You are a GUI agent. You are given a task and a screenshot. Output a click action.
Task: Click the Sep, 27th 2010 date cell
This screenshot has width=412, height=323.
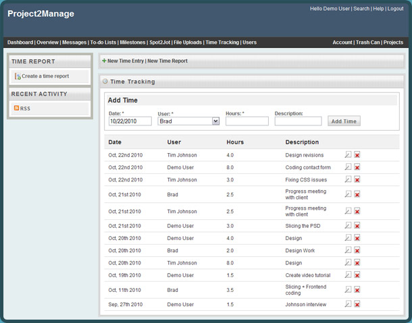[126, 304]
